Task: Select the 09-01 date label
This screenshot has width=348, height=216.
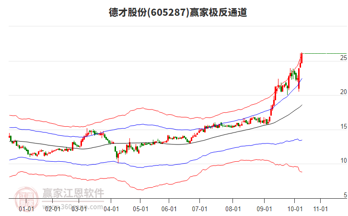Action: tap(264, 209)
